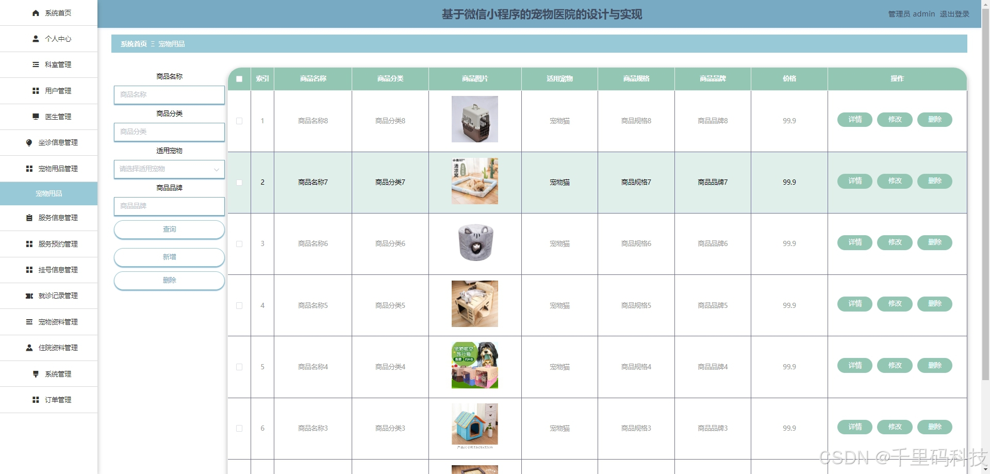
Task: Click the 价格 column header
Action: point(789,79)
